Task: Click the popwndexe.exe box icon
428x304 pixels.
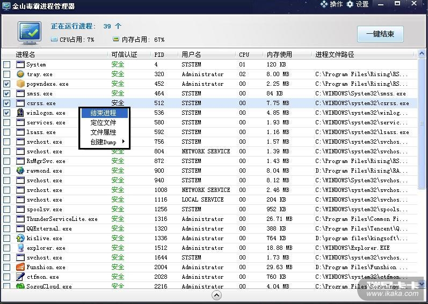Action: click(x=20, y=84)
